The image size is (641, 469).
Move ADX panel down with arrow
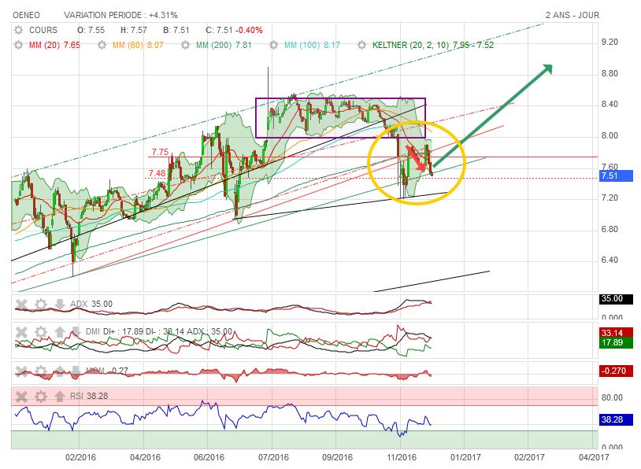[60, 305]
